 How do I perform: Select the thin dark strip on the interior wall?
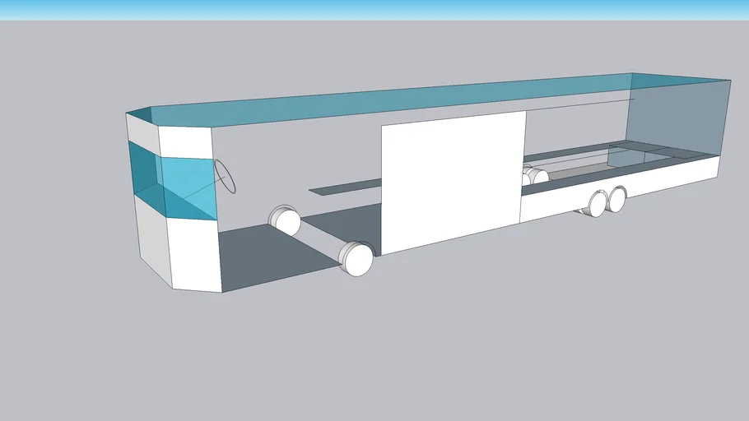tap(346, 187)
